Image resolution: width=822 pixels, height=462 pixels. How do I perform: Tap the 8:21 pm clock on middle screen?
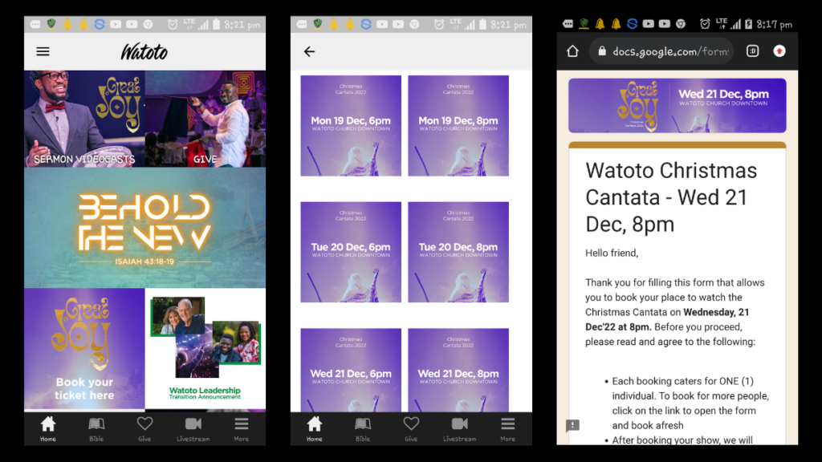(x=508, y=25)
